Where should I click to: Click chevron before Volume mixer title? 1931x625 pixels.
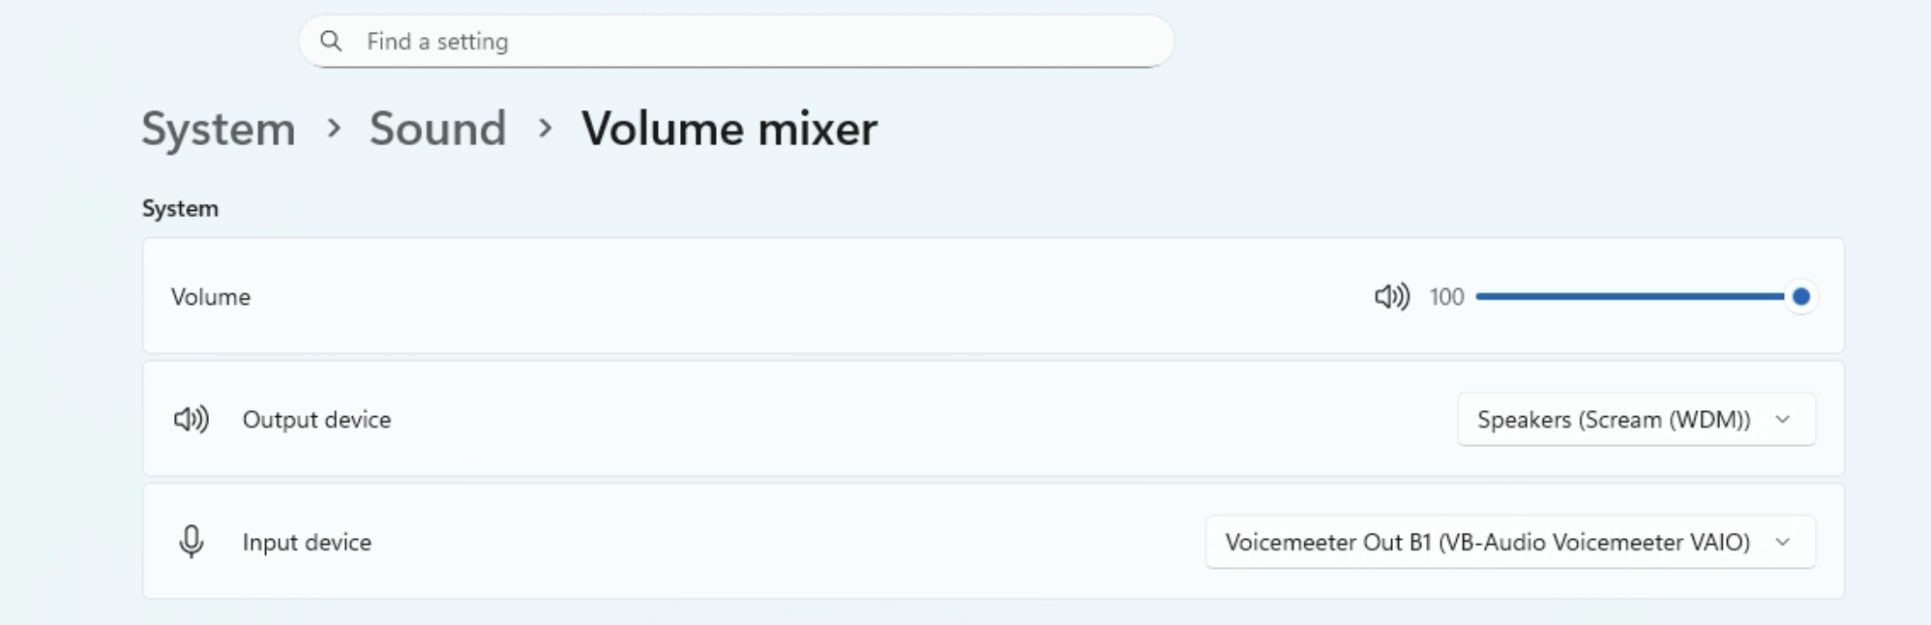tap(545, 129)
